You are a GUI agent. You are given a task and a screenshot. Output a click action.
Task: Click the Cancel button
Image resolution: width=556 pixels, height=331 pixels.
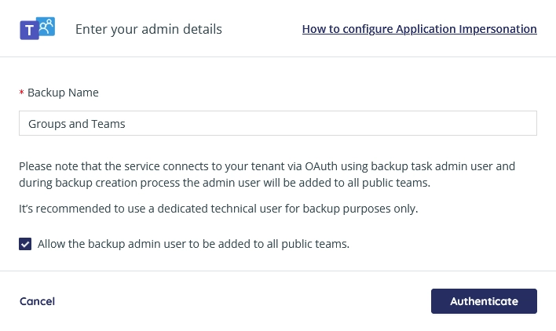pos(37,301)
